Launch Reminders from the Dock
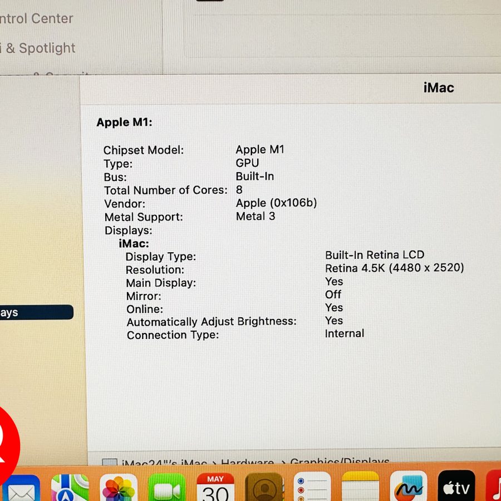Viewport: 501px width, 501px height. point(312,487)
